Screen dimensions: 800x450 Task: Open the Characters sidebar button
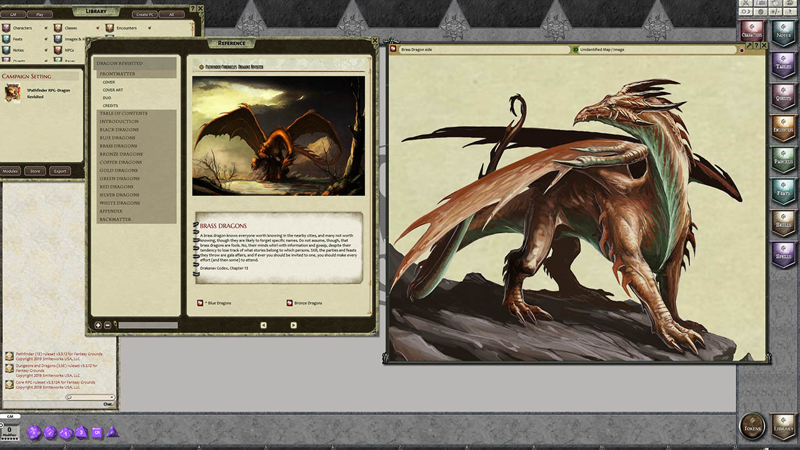tap(752, 31)
